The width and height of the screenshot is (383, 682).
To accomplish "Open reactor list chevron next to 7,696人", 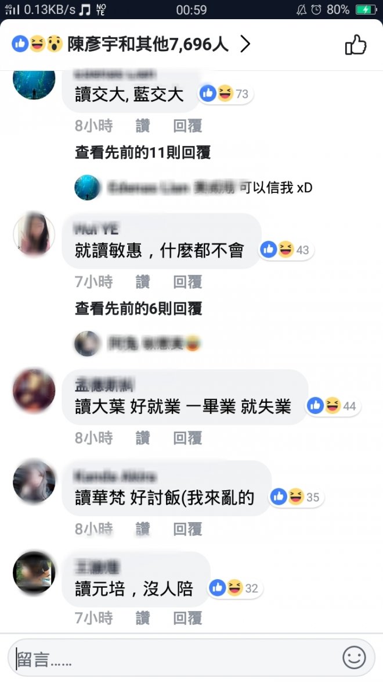I will (245, 44).
